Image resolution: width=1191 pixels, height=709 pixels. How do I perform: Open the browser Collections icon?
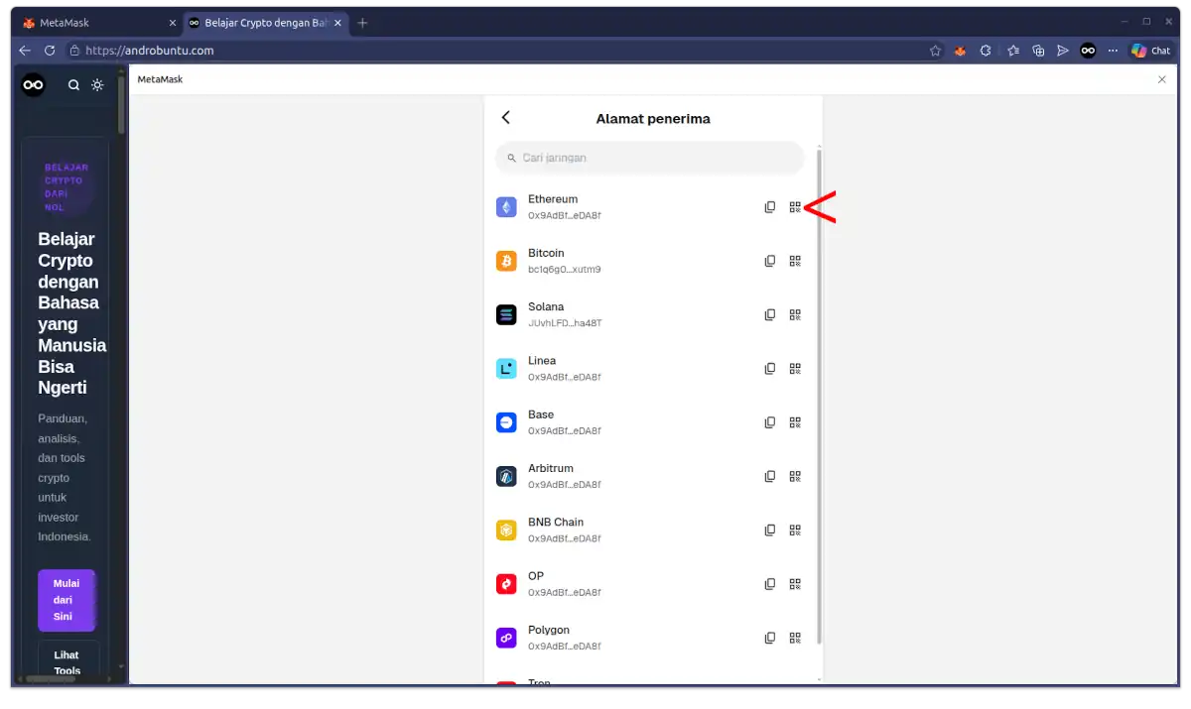click(x=1038, y=51)
